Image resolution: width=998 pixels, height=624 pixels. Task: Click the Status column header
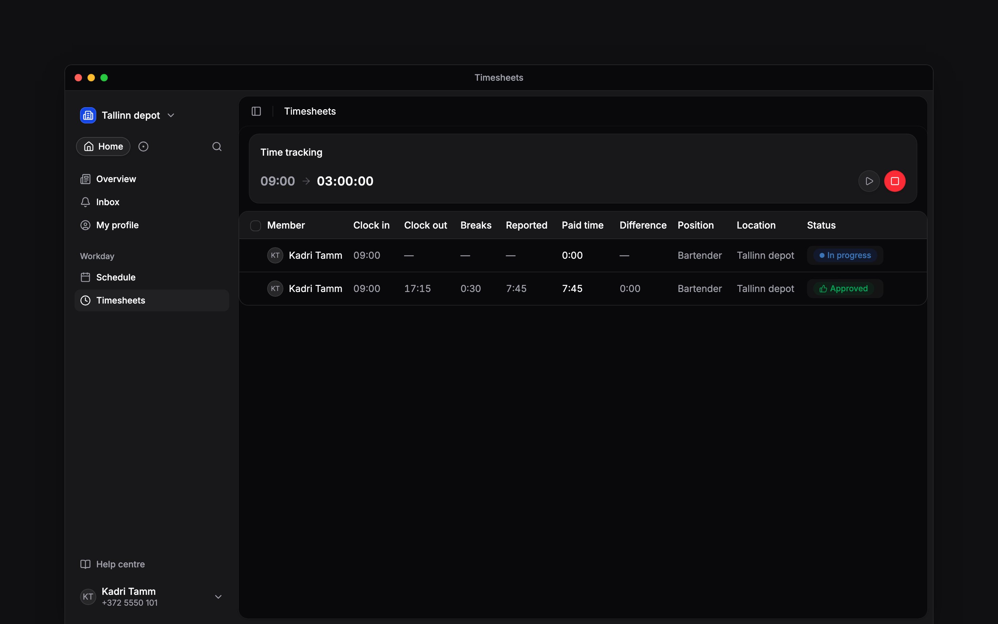point(821,225)
